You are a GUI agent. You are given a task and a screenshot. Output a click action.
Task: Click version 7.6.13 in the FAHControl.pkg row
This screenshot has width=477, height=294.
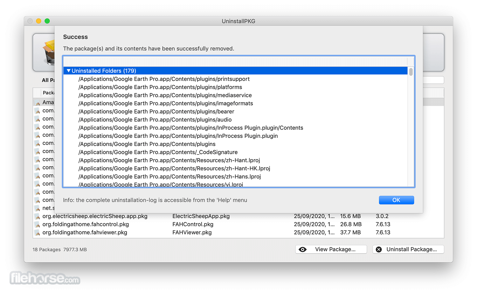tap(383, 225)
